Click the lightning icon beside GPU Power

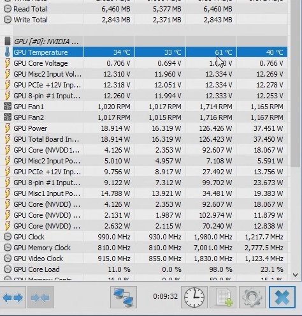click(x=8, y=128)
